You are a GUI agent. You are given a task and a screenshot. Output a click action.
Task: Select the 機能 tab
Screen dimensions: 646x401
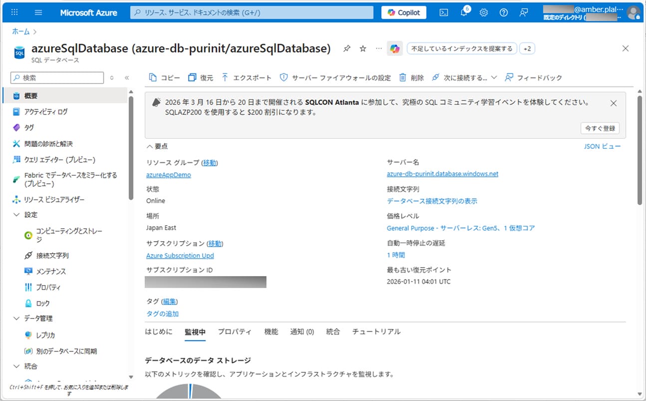271,332
